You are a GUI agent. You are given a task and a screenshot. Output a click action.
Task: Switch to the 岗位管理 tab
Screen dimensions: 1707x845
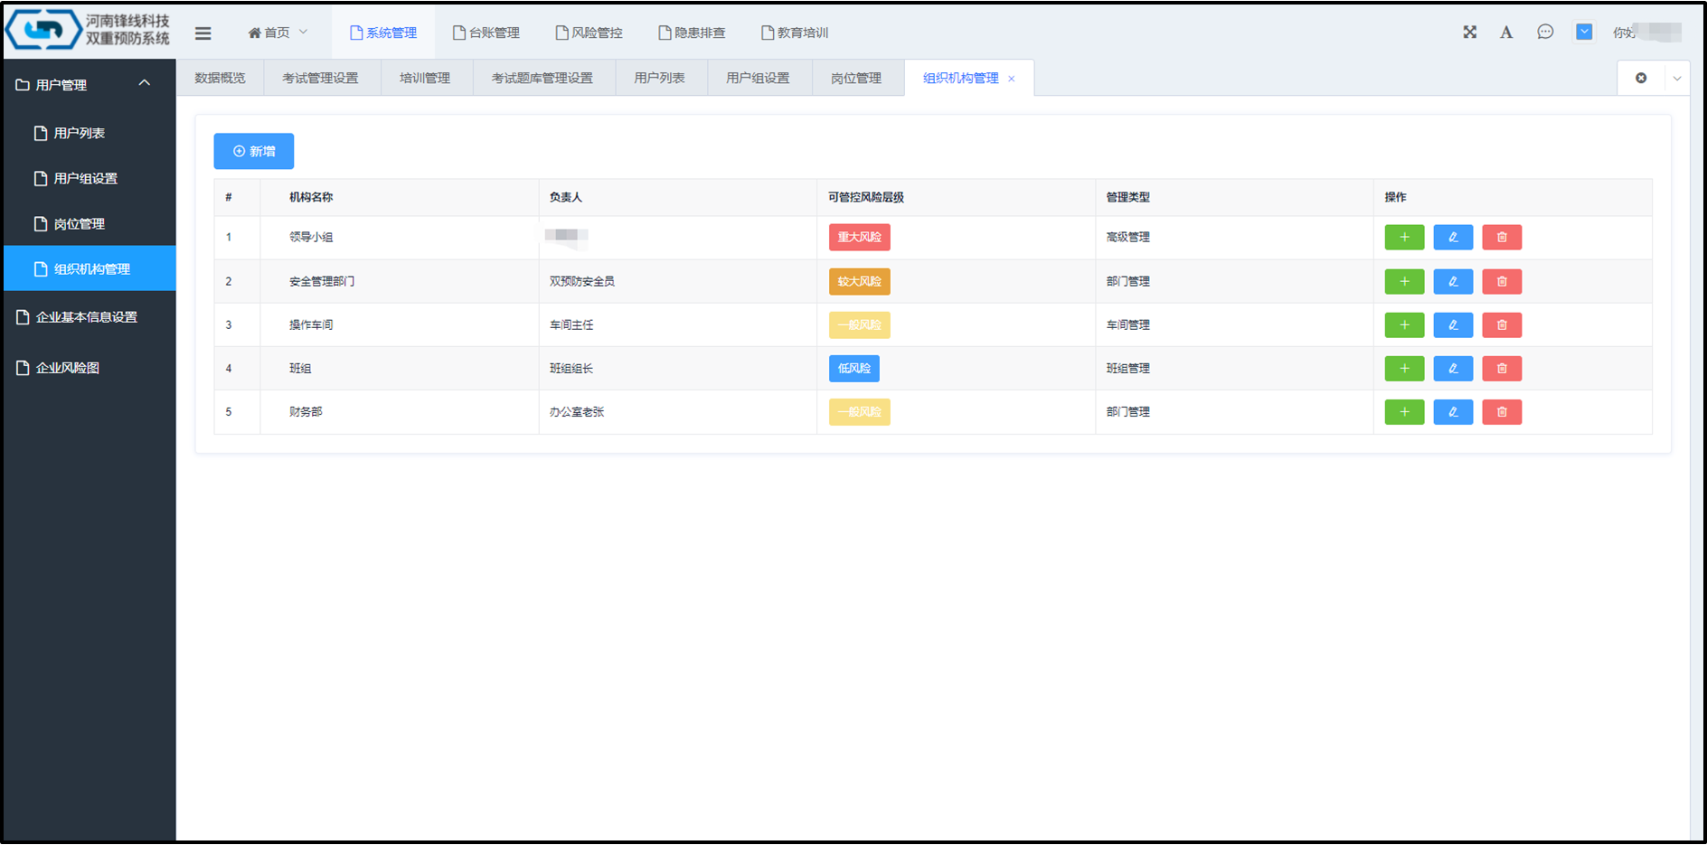point(855,79)
